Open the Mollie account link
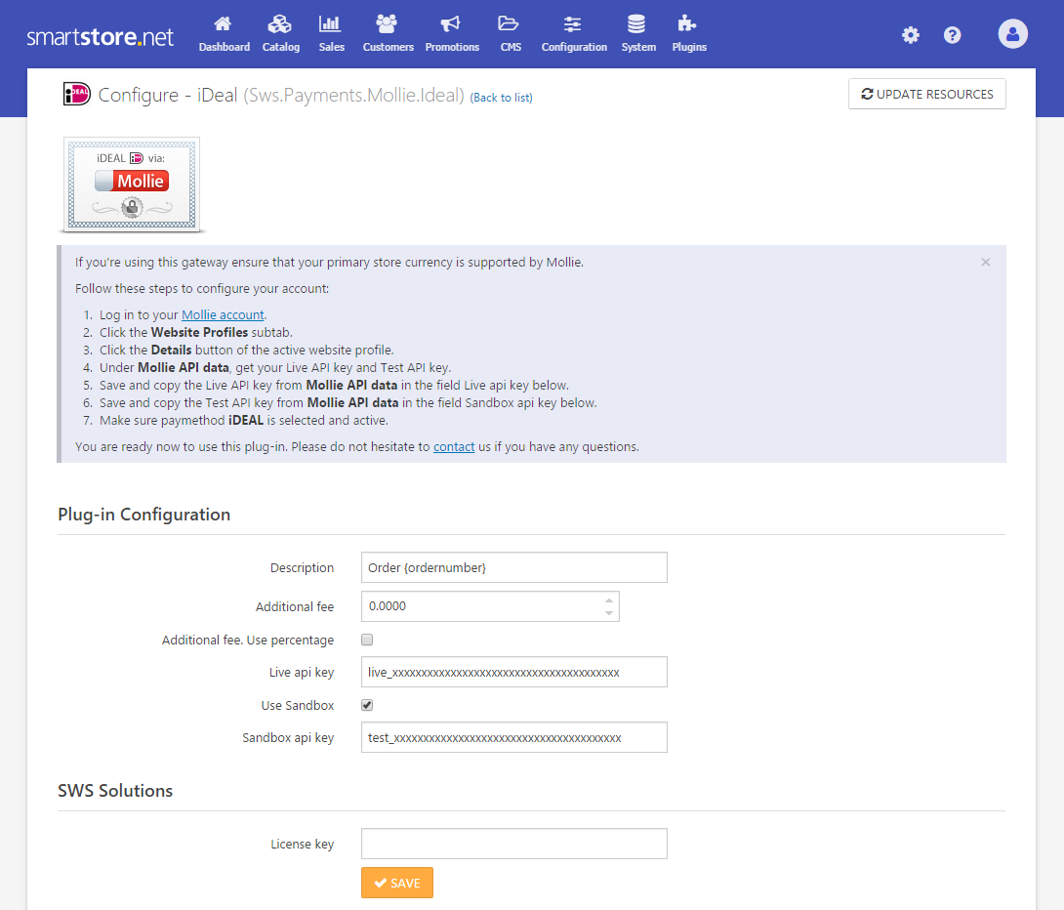Screen dimensions: 1064x910 pyautogui.click(x=223, y=314)
